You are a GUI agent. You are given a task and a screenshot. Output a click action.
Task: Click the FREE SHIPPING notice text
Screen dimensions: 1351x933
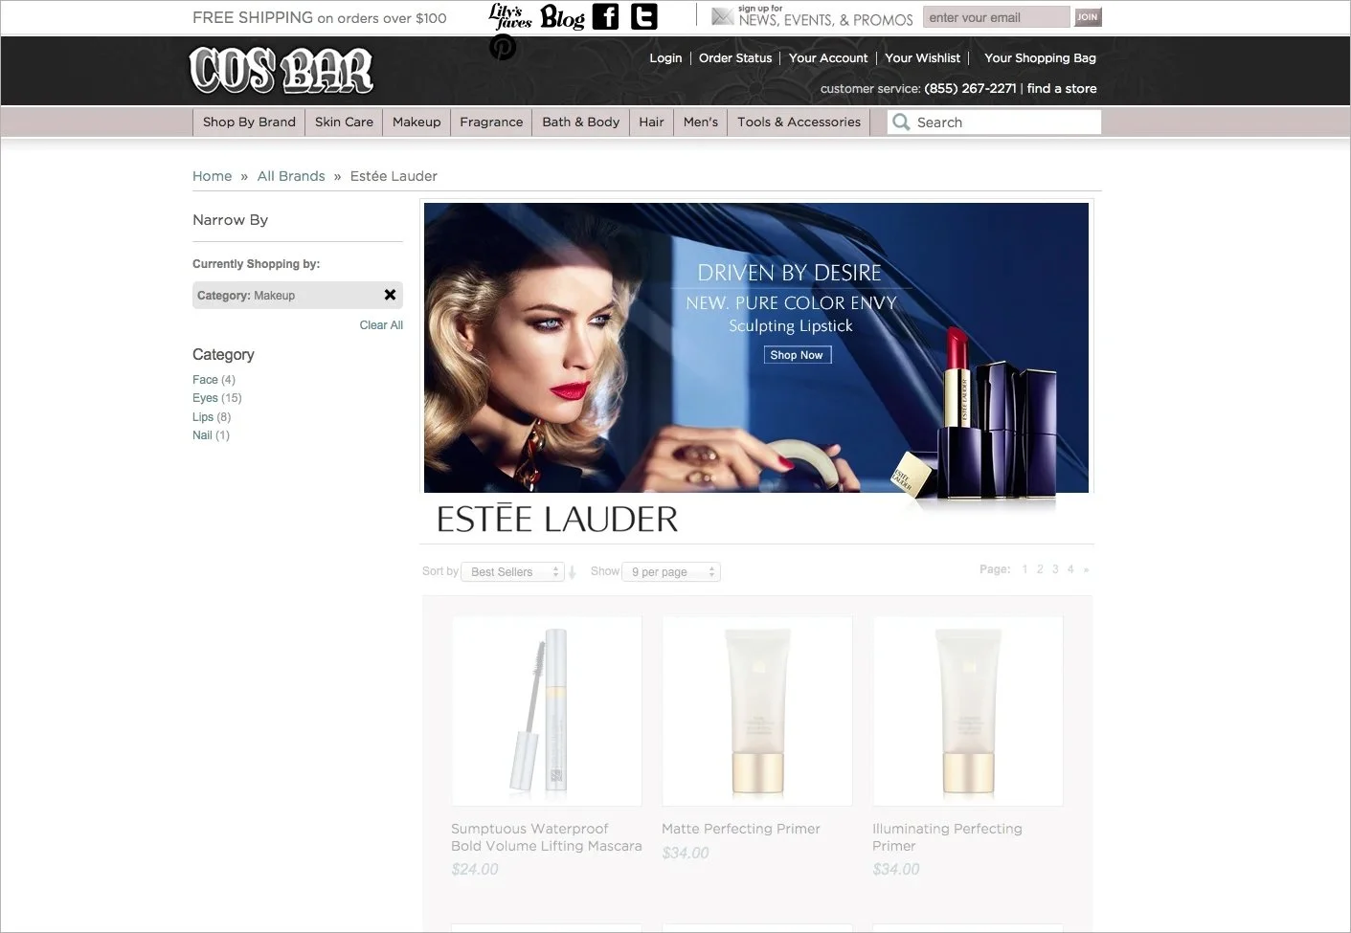320,17
